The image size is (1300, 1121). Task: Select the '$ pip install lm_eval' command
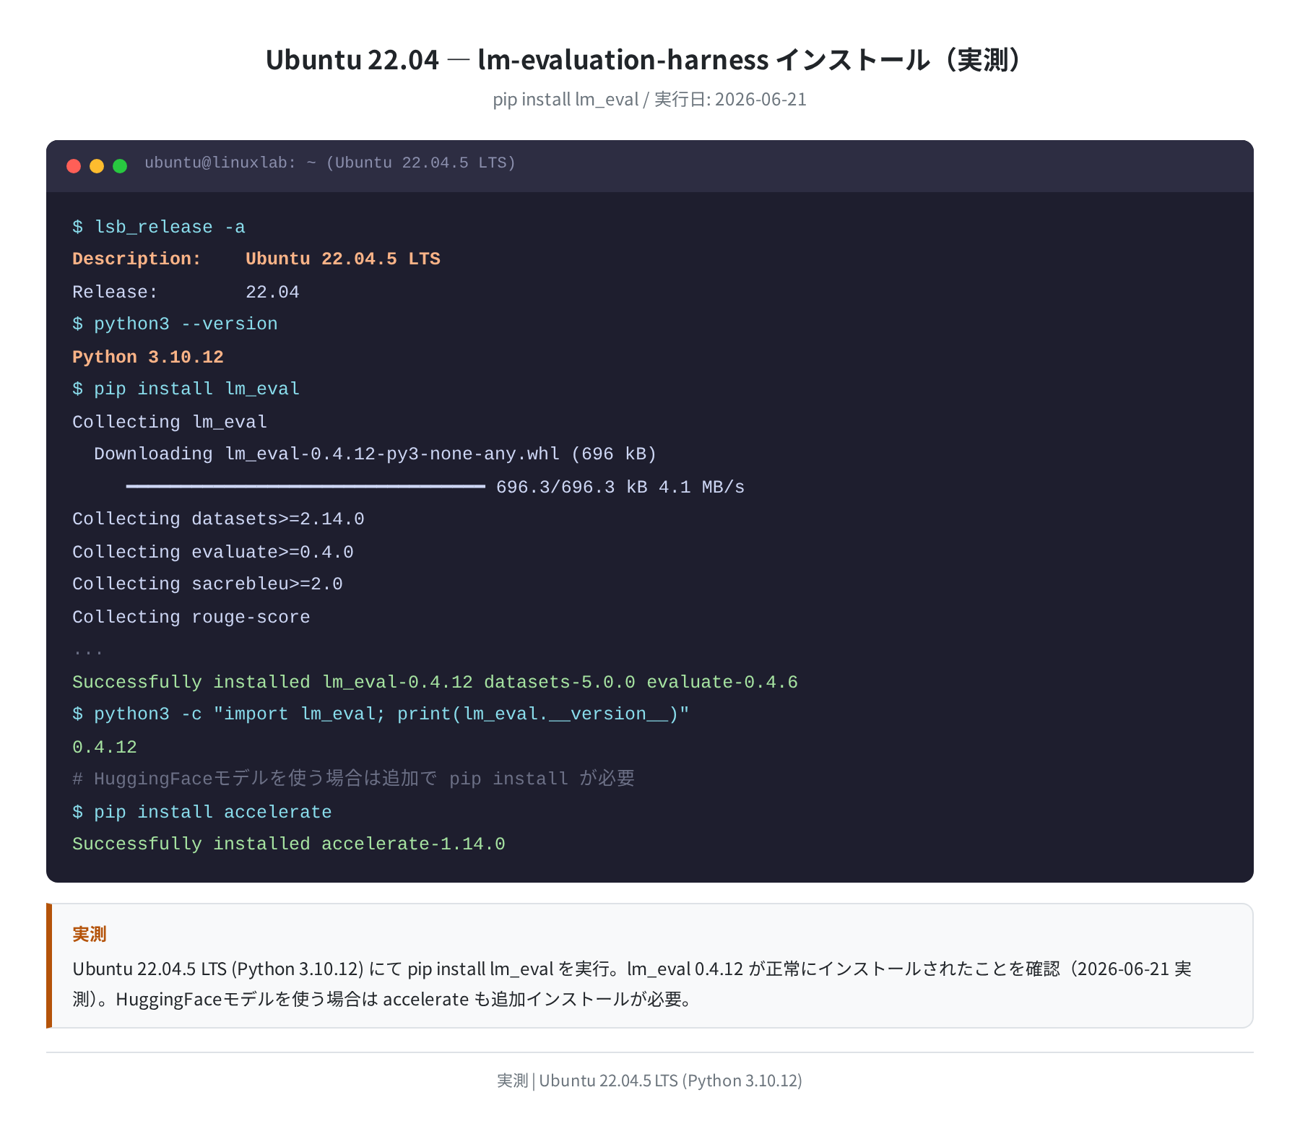pos(186,389)
